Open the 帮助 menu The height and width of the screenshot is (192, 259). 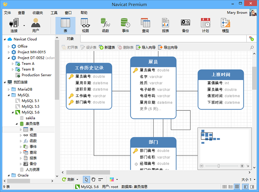(x=84, y=13)
